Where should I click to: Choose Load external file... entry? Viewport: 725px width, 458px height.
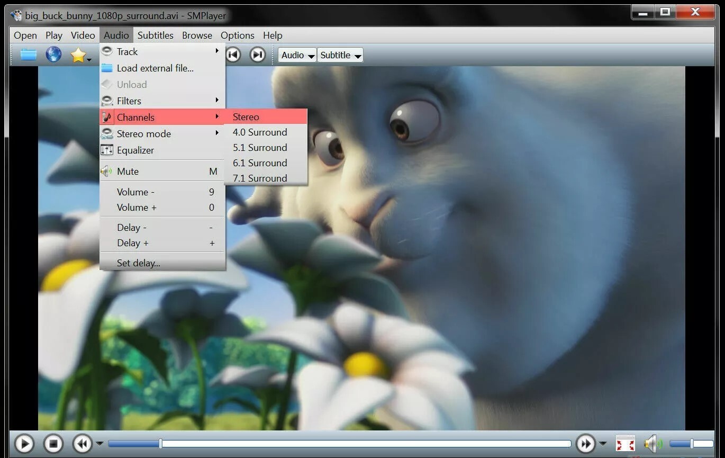(162, 68)
